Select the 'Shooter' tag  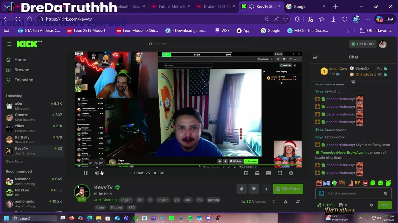[x=116, y=208]
